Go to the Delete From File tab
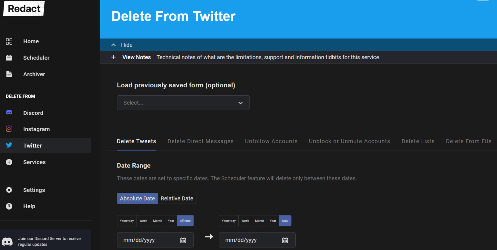 [469, 141]
